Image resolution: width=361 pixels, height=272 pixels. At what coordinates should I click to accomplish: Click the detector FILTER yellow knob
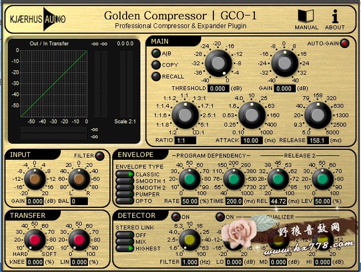click(190, 240)
